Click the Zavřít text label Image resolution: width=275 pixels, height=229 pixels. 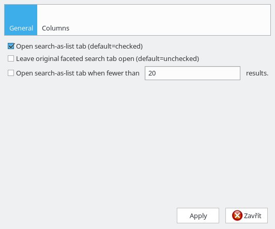click(x=253, y=216)
